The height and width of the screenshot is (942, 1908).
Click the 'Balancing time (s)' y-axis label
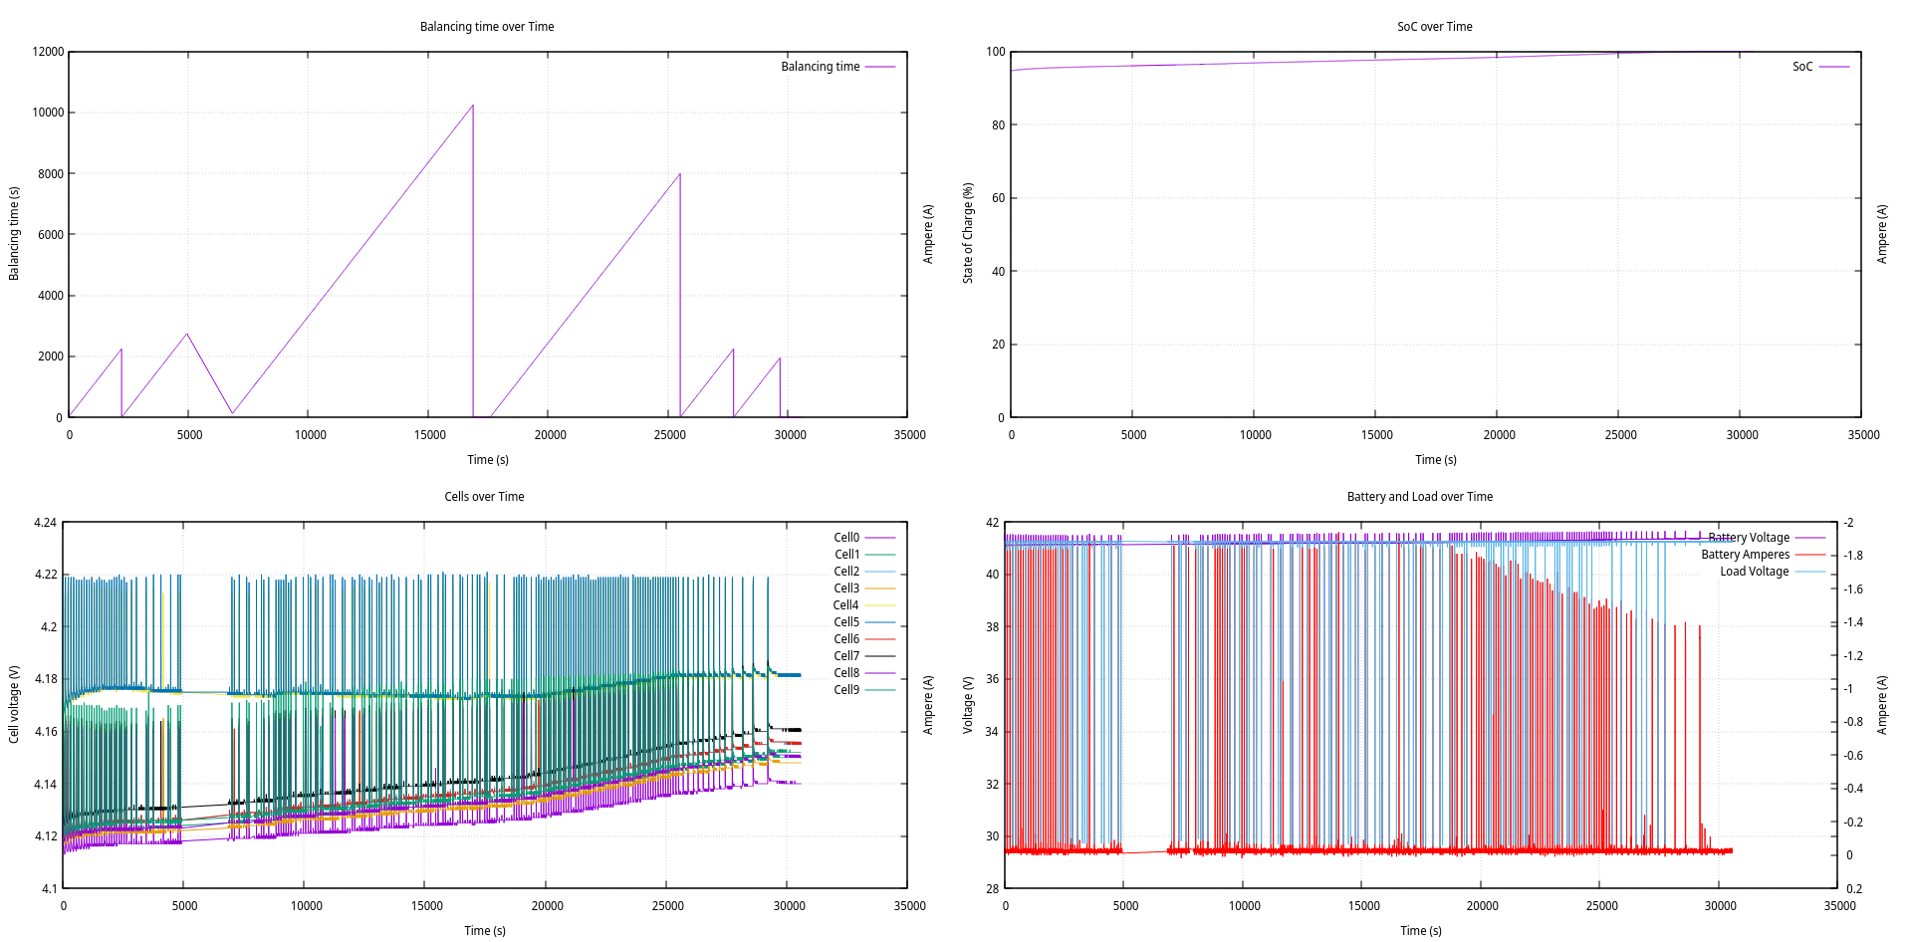click(14, 234)
